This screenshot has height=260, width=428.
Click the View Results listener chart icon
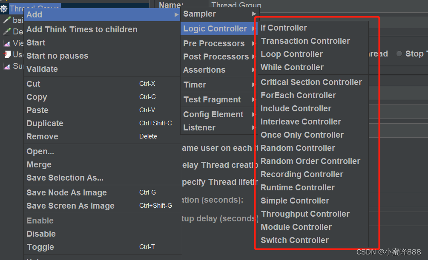pos(7,43)
